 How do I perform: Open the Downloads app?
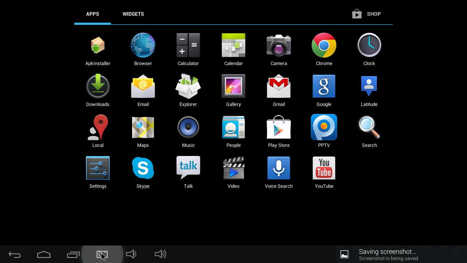click(x=98, y=86)
